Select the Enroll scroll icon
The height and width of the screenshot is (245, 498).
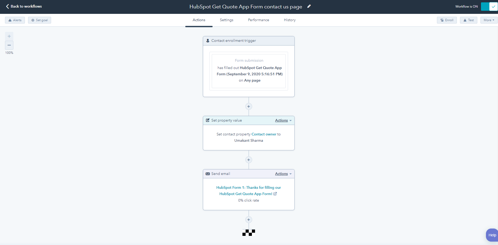pyautogui.click(x=441, y=20)
